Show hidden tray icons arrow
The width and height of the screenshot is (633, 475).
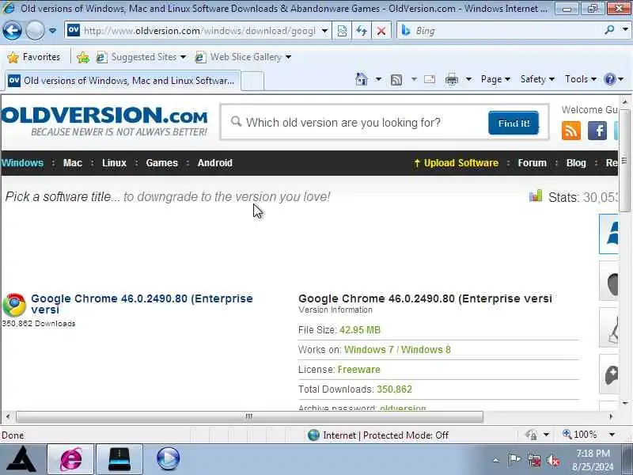pos(496,460)
